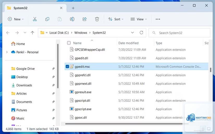Click the hidden path double-chevron
Viewport: 215px width, 134px height.
pyautogui.click(x=47, y=33)
